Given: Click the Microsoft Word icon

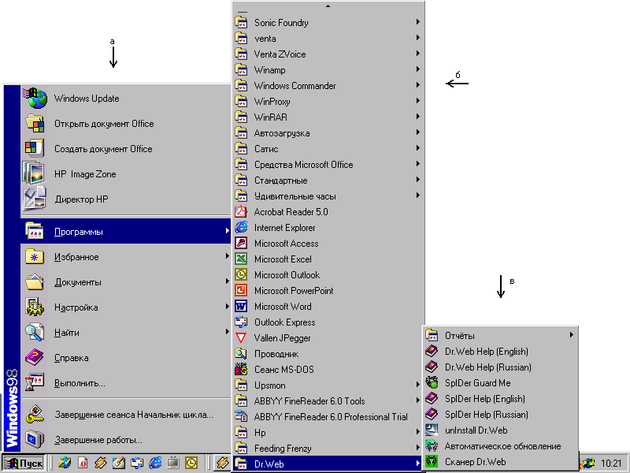Looking at the screenshot, I should 241,306.
